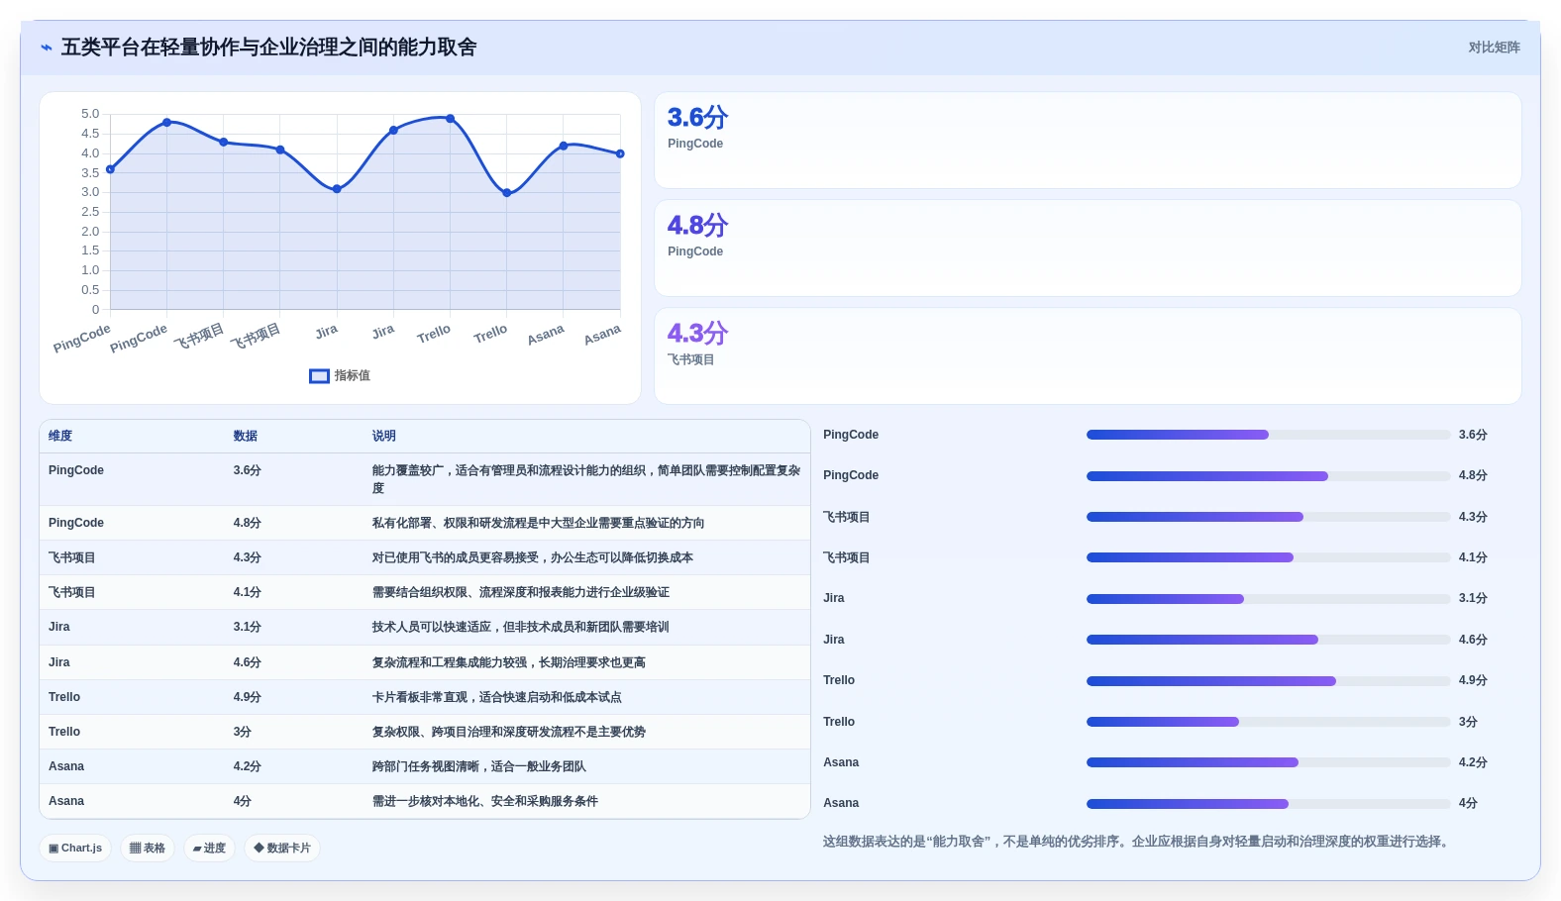Image resolution: width=1561 pixels, height=901 pixels.
Task: Click the PingCode progress bar showing 3.6分
Action: click(x=1269, y=435)
